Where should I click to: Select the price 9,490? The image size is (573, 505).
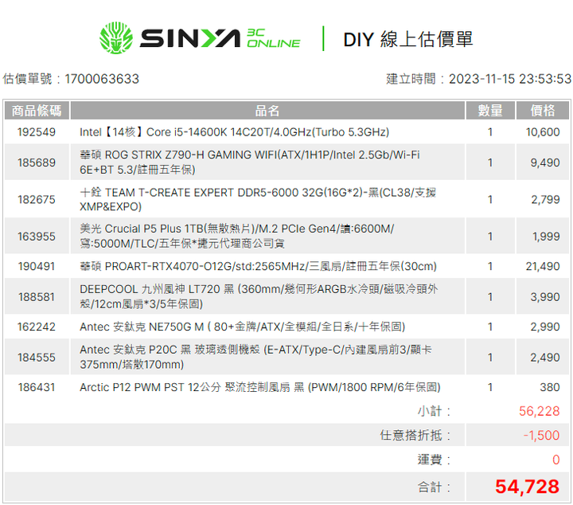point(545,162)
